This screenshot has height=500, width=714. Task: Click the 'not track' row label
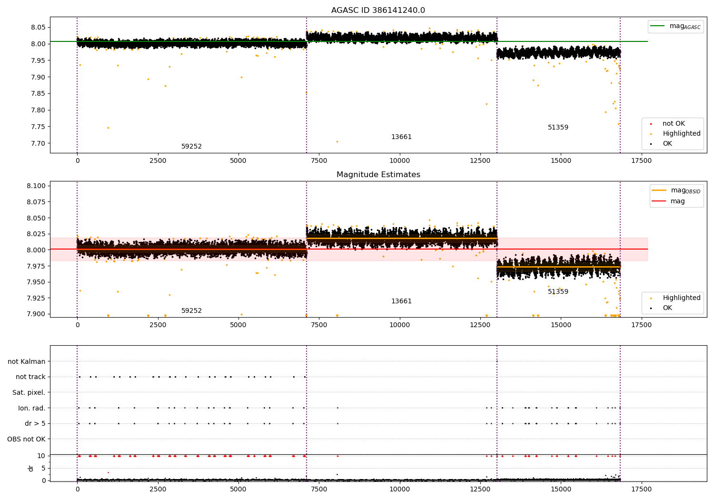30,377
